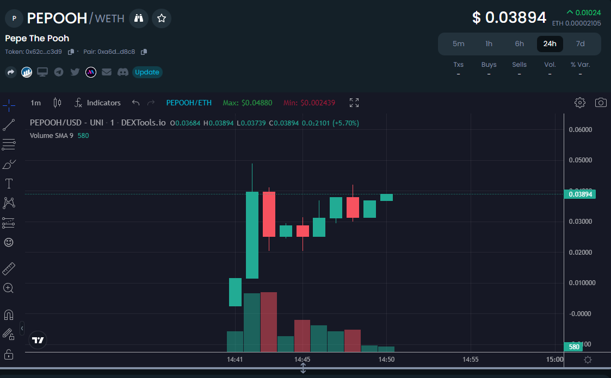Image resolution: width=611 pixels, height=378 pixels.
Task: Switch chart to PEPOOH/ETH pricing
Action: [x=189, y=103]
